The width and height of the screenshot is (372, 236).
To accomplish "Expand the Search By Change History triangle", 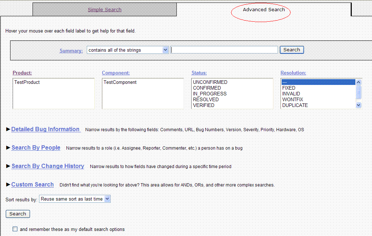I will pos(8,166).
